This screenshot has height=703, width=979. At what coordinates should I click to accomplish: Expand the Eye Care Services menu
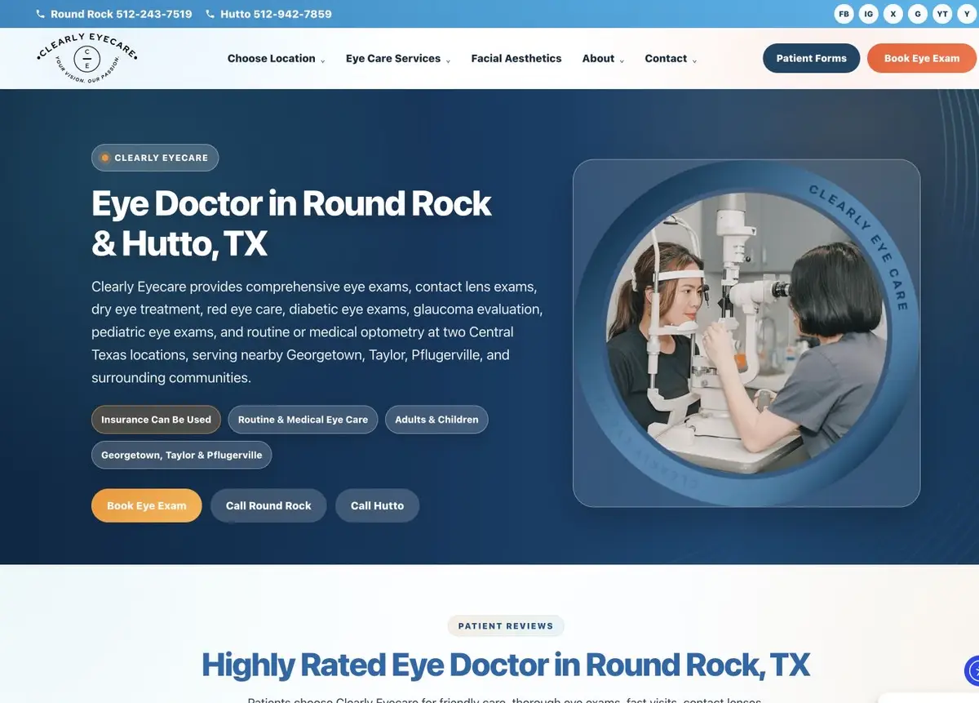[398, 59]
